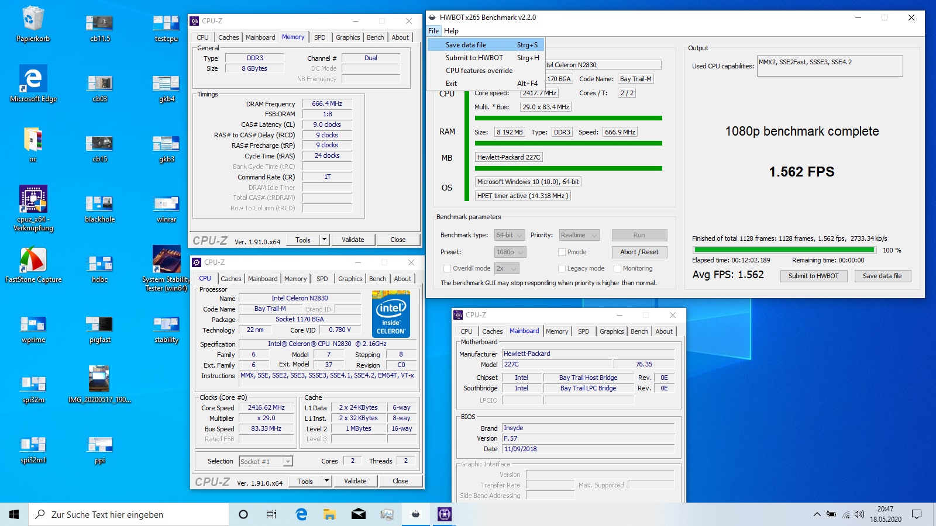
Task: Enable the Pmode checkbox
Action: tap(562, 252)
